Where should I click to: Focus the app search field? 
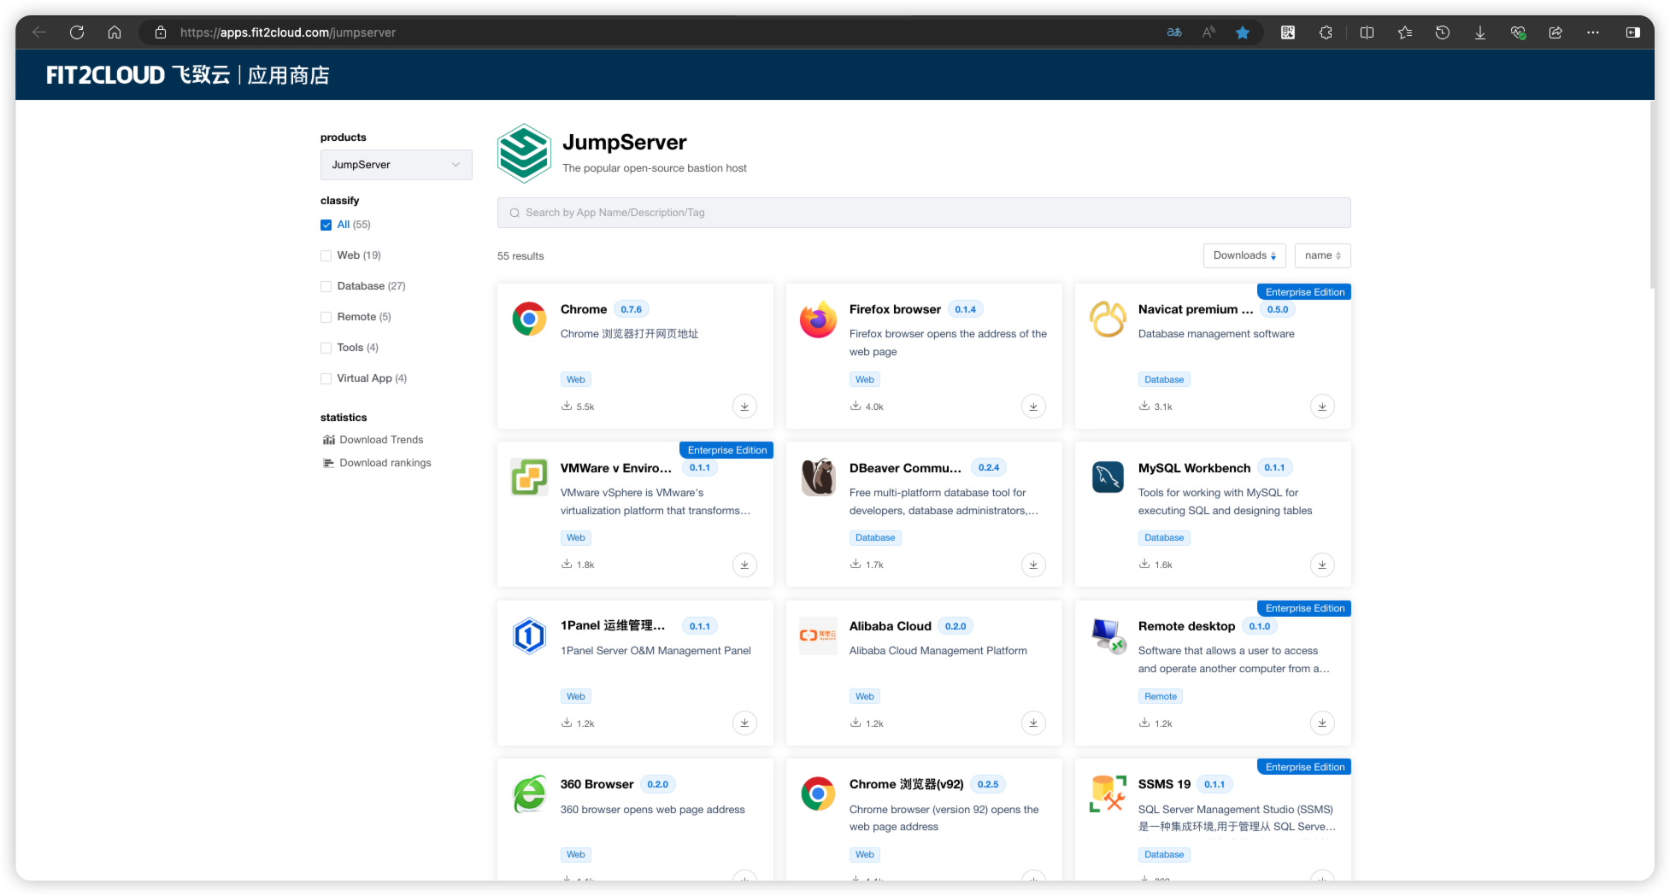click(924, 213)
